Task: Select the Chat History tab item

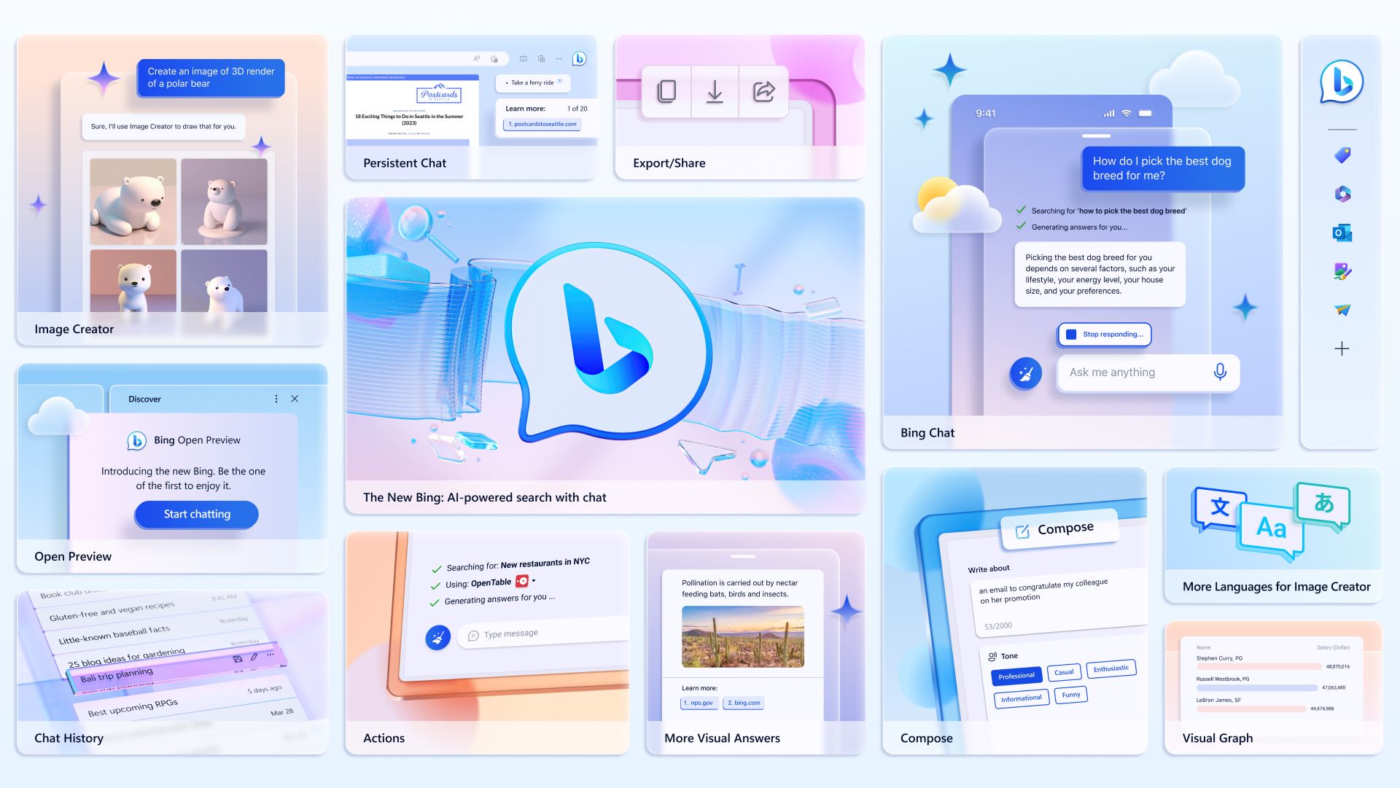Action: pos(70,737)
